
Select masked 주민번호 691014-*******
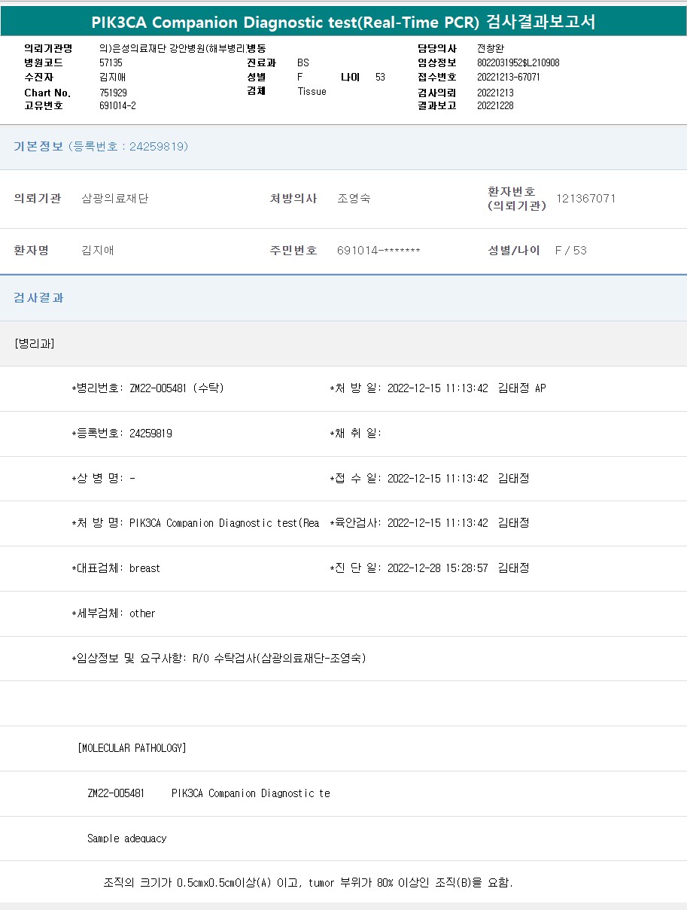(x=378, y=251)
